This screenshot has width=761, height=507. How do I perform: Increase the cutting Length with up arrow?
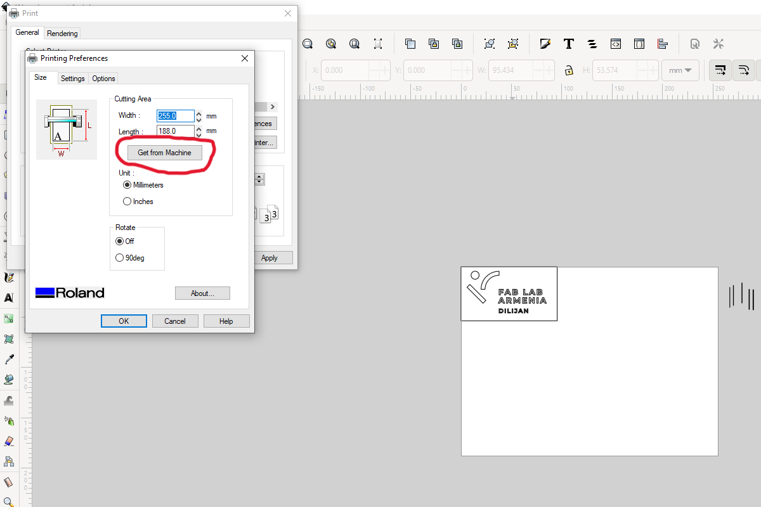click(x=199, y=129)
